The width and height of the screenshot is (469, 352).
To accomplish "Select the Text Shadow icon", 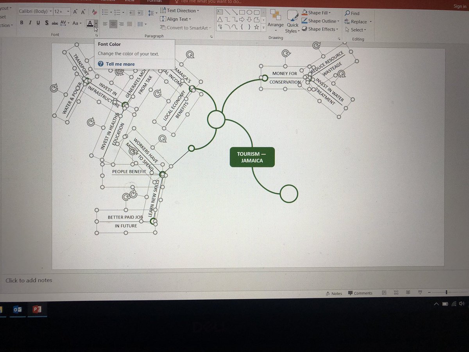I will point(47,23).
